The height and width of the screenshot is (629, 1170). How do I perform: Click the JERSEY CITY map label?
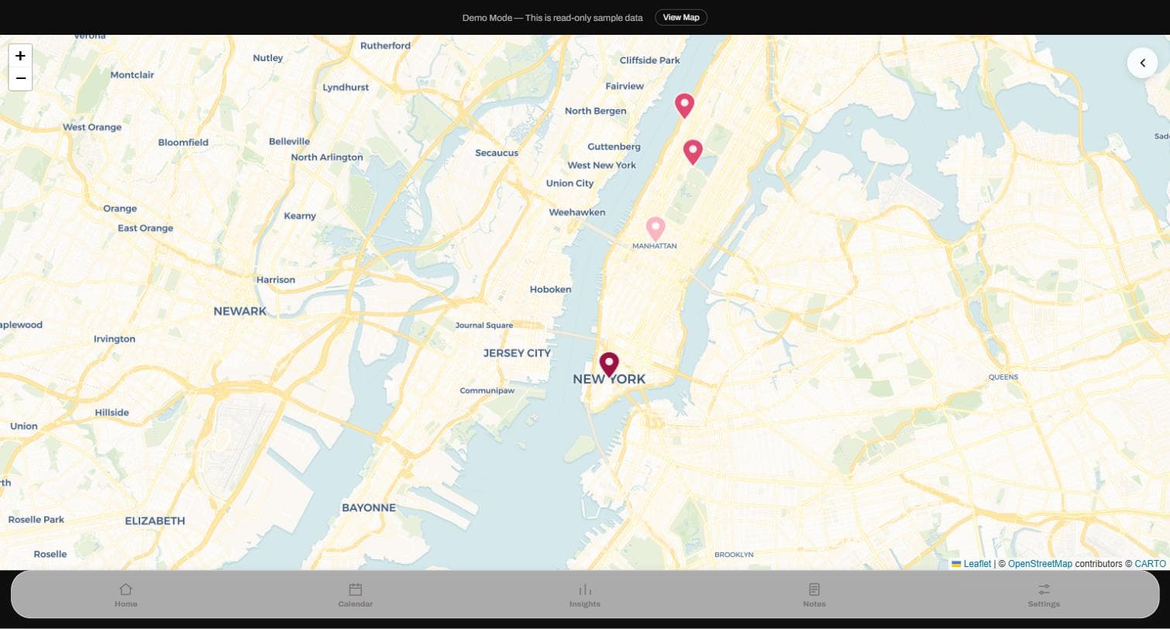coord(517,353)
